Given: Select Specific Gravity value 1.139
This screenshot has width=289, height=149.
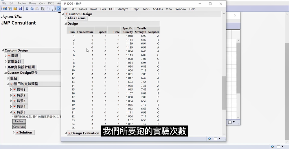Looking at the screenshot, I should click(129, 44).
